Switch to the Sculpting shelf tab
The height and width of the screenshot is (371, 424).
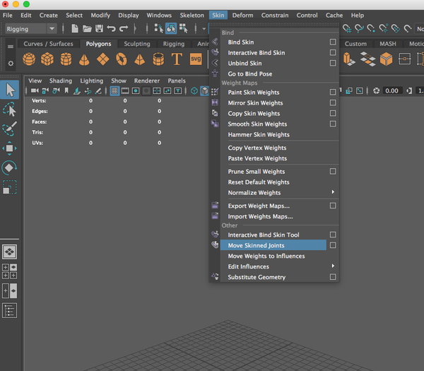(137, 44)
